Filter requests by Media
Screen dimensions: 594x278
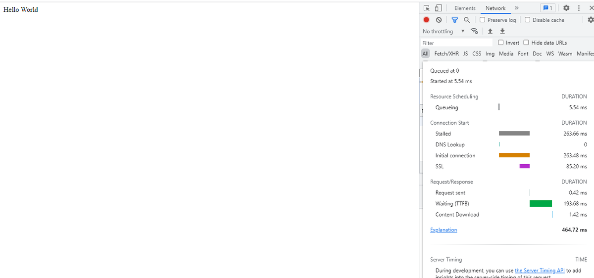[506, 53]
